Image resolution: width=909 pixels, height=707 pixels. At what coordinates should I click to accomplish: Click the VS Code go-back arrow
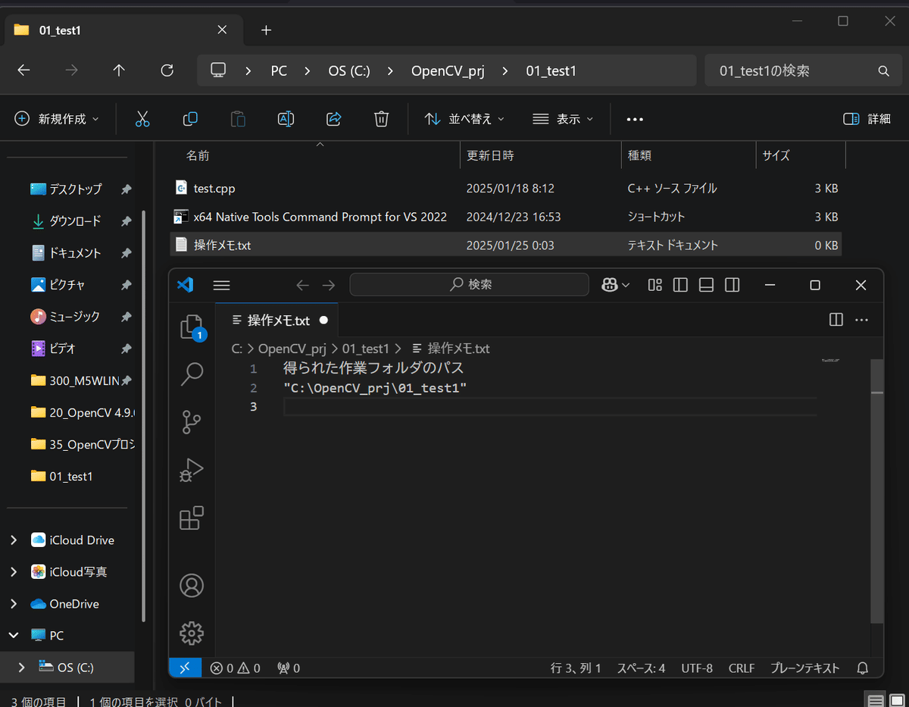tap(303, 285)
